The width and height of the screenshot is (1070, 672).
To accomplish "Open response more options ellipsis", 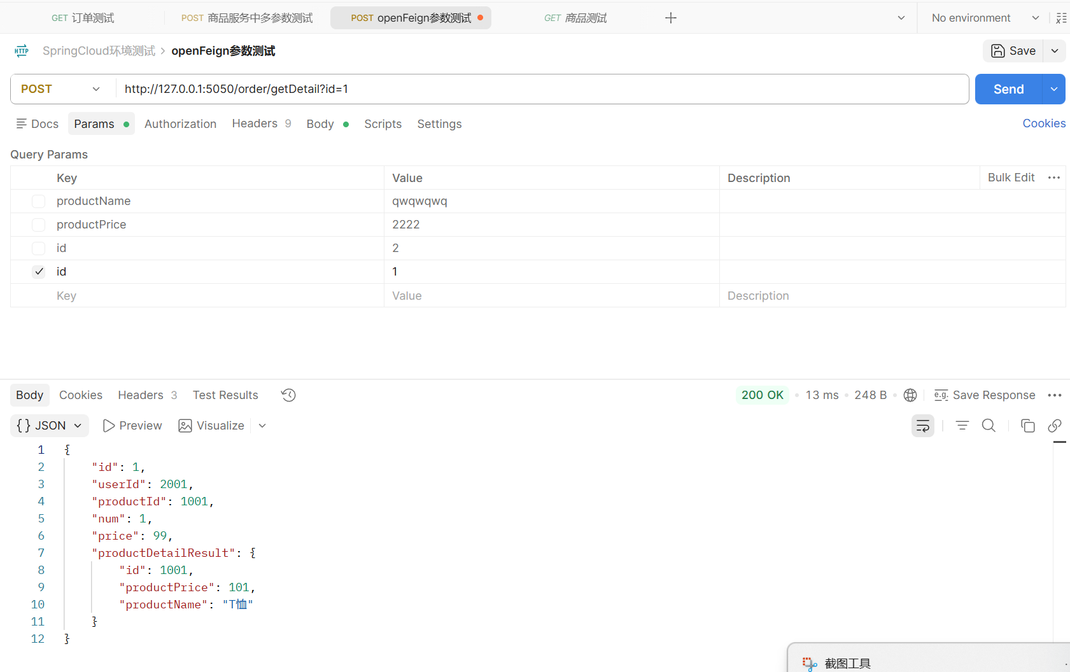I will [1055, 395].
